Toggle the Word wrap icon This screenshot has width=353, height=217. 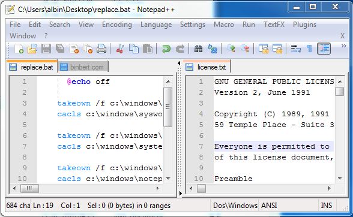coord(296,49)
